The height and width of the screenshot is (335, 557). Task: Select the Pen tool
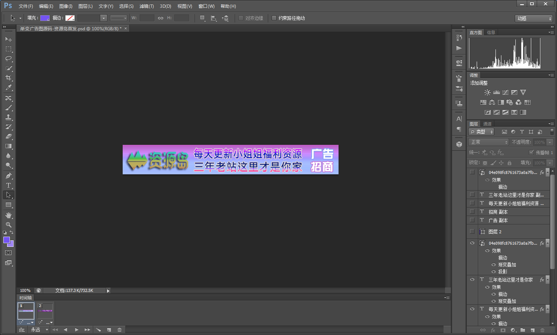click(x=8, y=176)
